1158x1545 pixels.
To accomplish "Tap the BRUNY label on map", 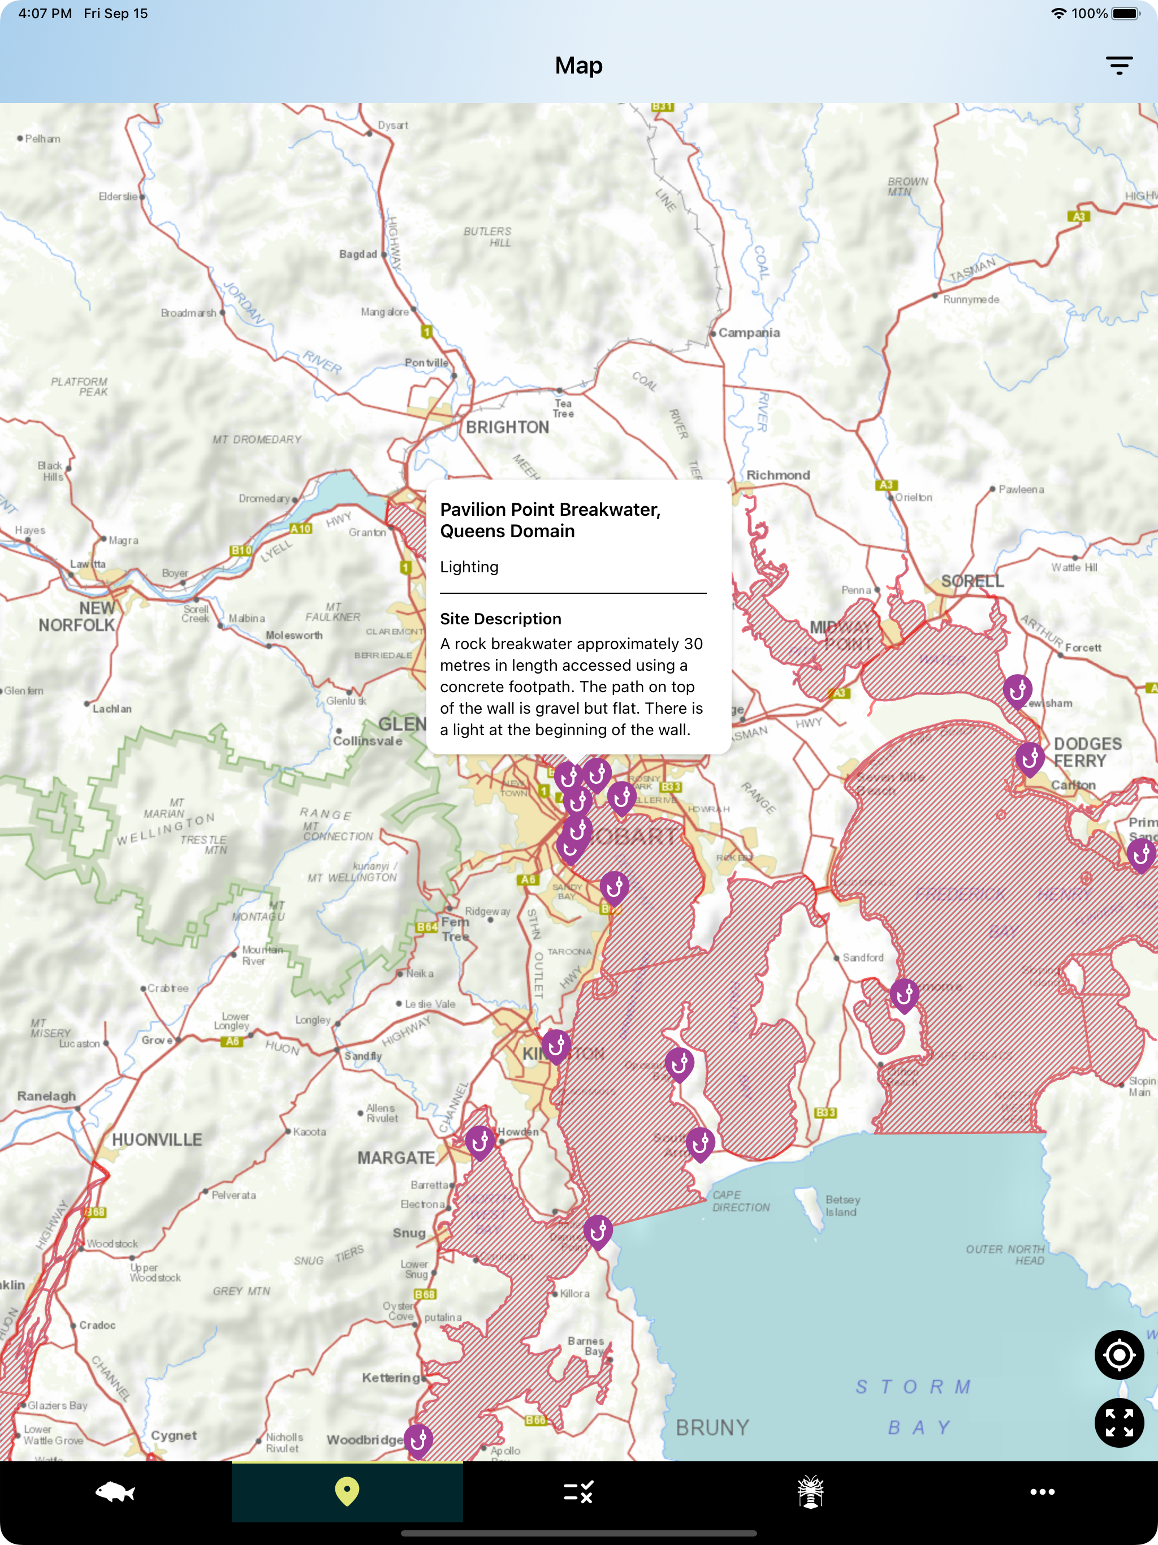I will click(712, 1428).
